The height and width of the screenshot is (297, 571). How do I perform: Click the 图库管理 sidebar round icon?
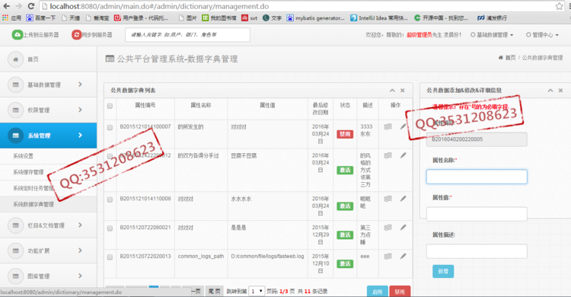pyautogui.click(x=16, y=276)
